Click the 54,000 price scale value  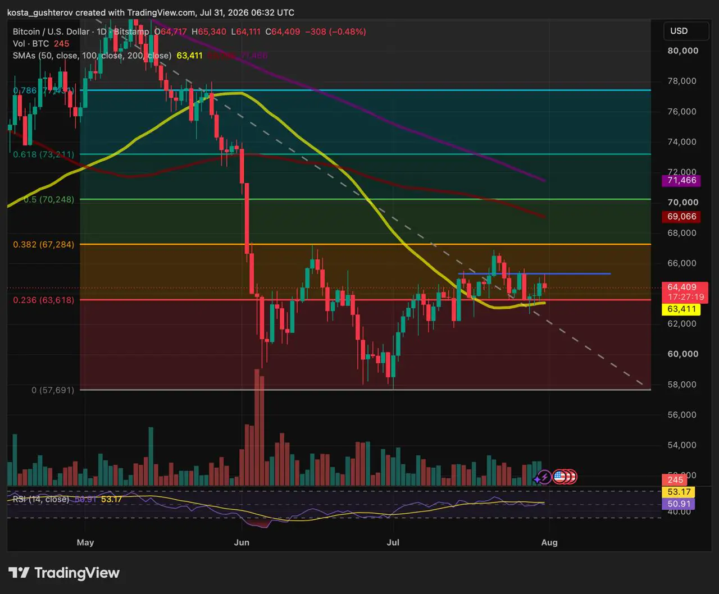click(x=682, y=445)
